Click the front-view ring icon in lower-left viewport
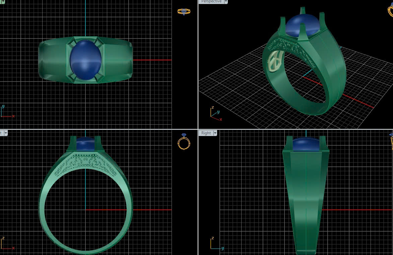This screenshot has width=393, height=255. pos(184,142)
